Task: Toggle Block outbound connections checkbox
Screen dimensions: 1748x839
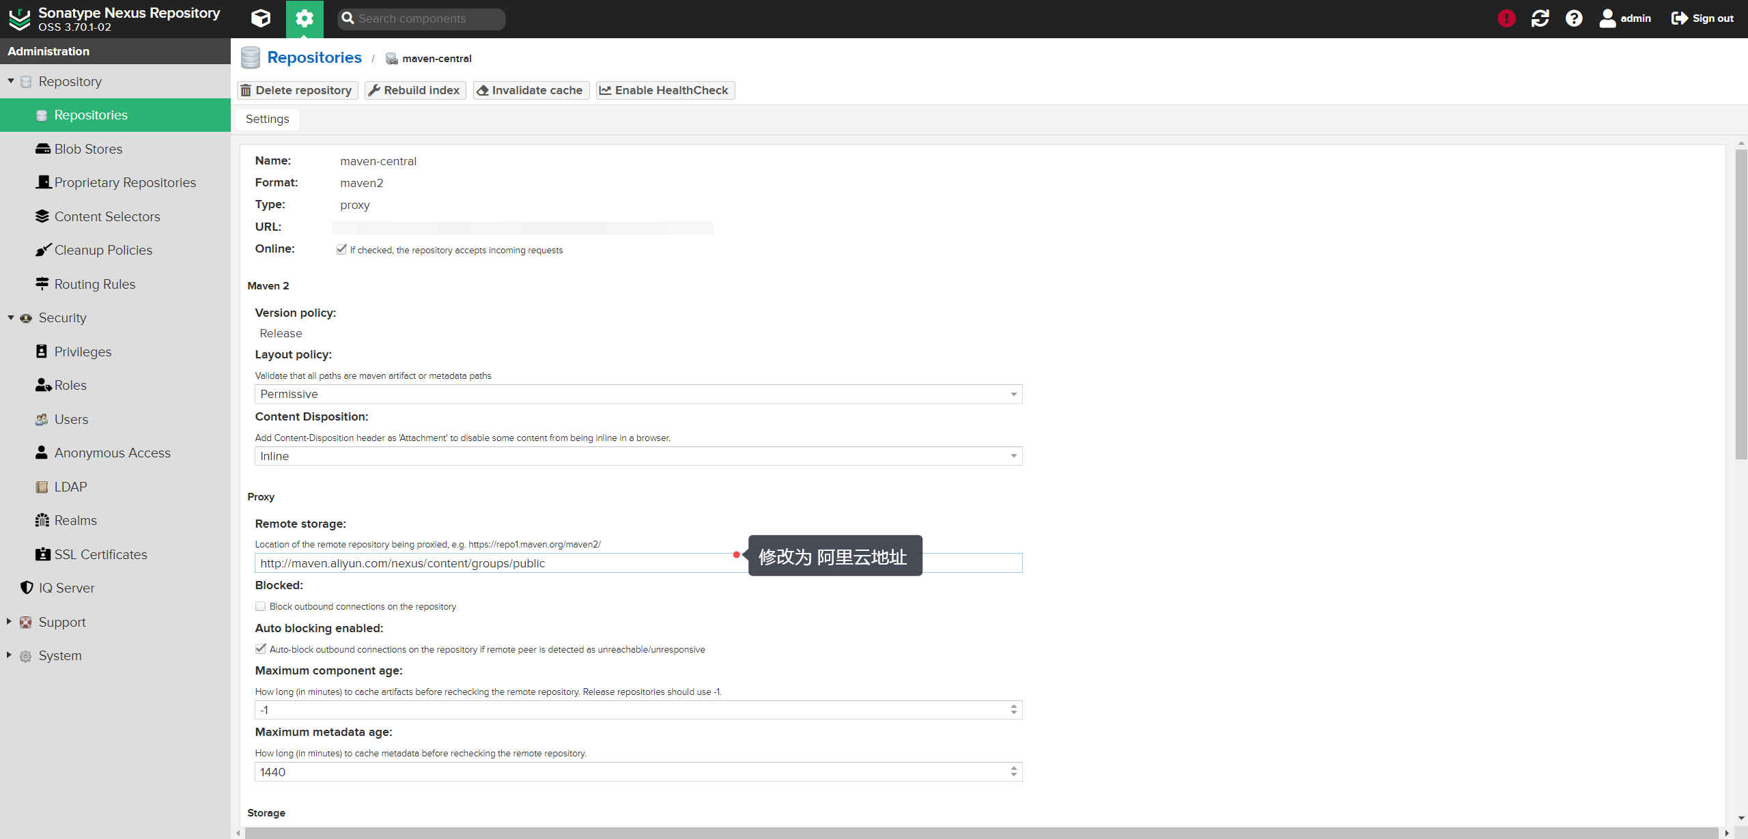Action: (x=260, y=606)
